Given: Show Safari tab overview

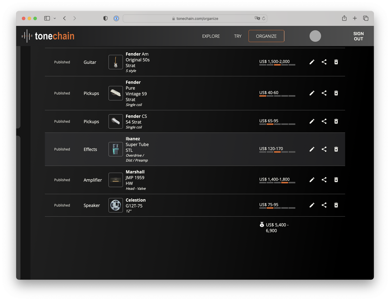Looking at the screenshot, I should [x=366, y=18].
